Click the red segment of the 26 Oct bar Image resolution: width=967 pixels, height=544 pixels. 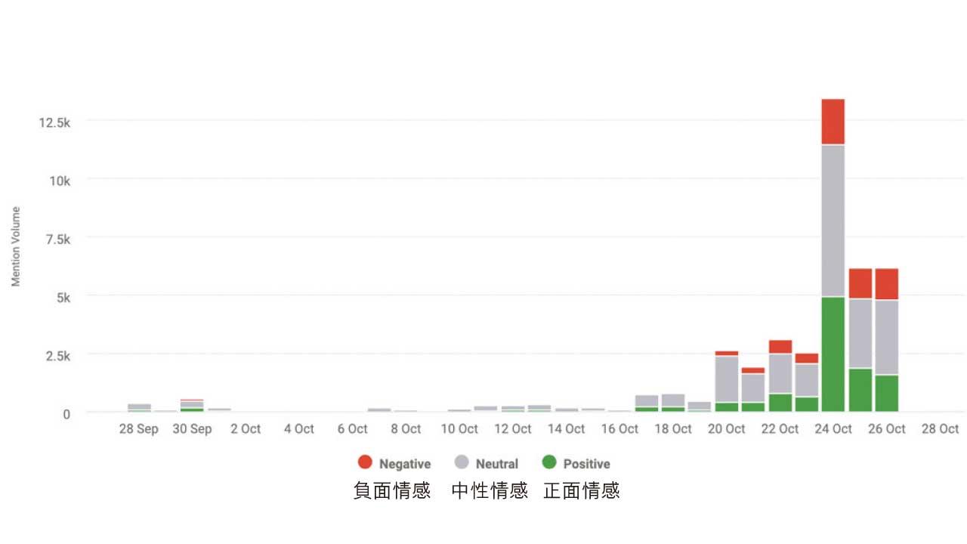(x=886, y=284)
